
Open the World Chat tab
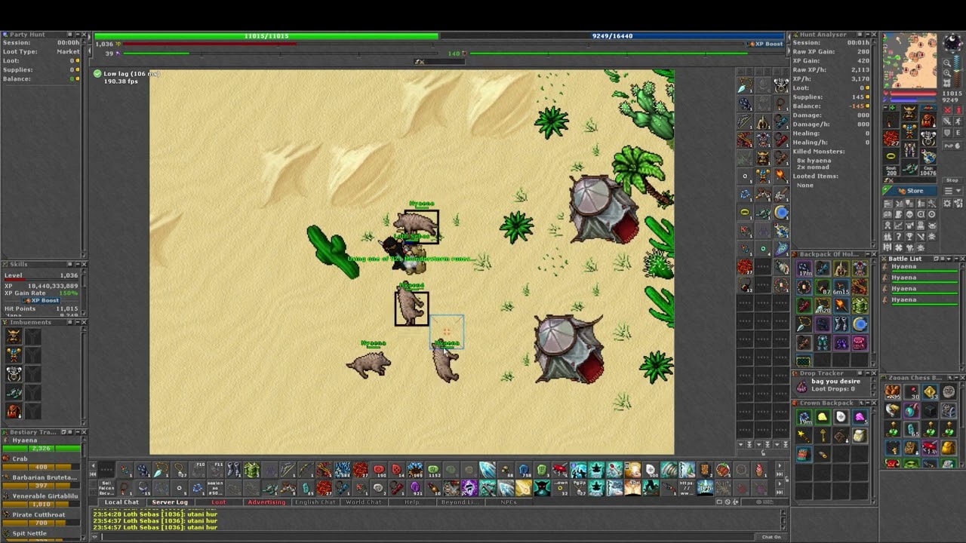pos(364,502)
